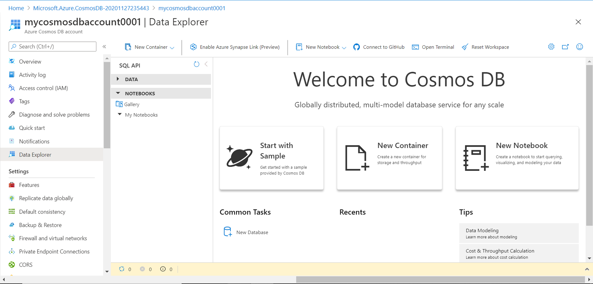Click the Data Explorer settings gear icon
Screen dimensions: 593x284
click(x=551, y=47)
